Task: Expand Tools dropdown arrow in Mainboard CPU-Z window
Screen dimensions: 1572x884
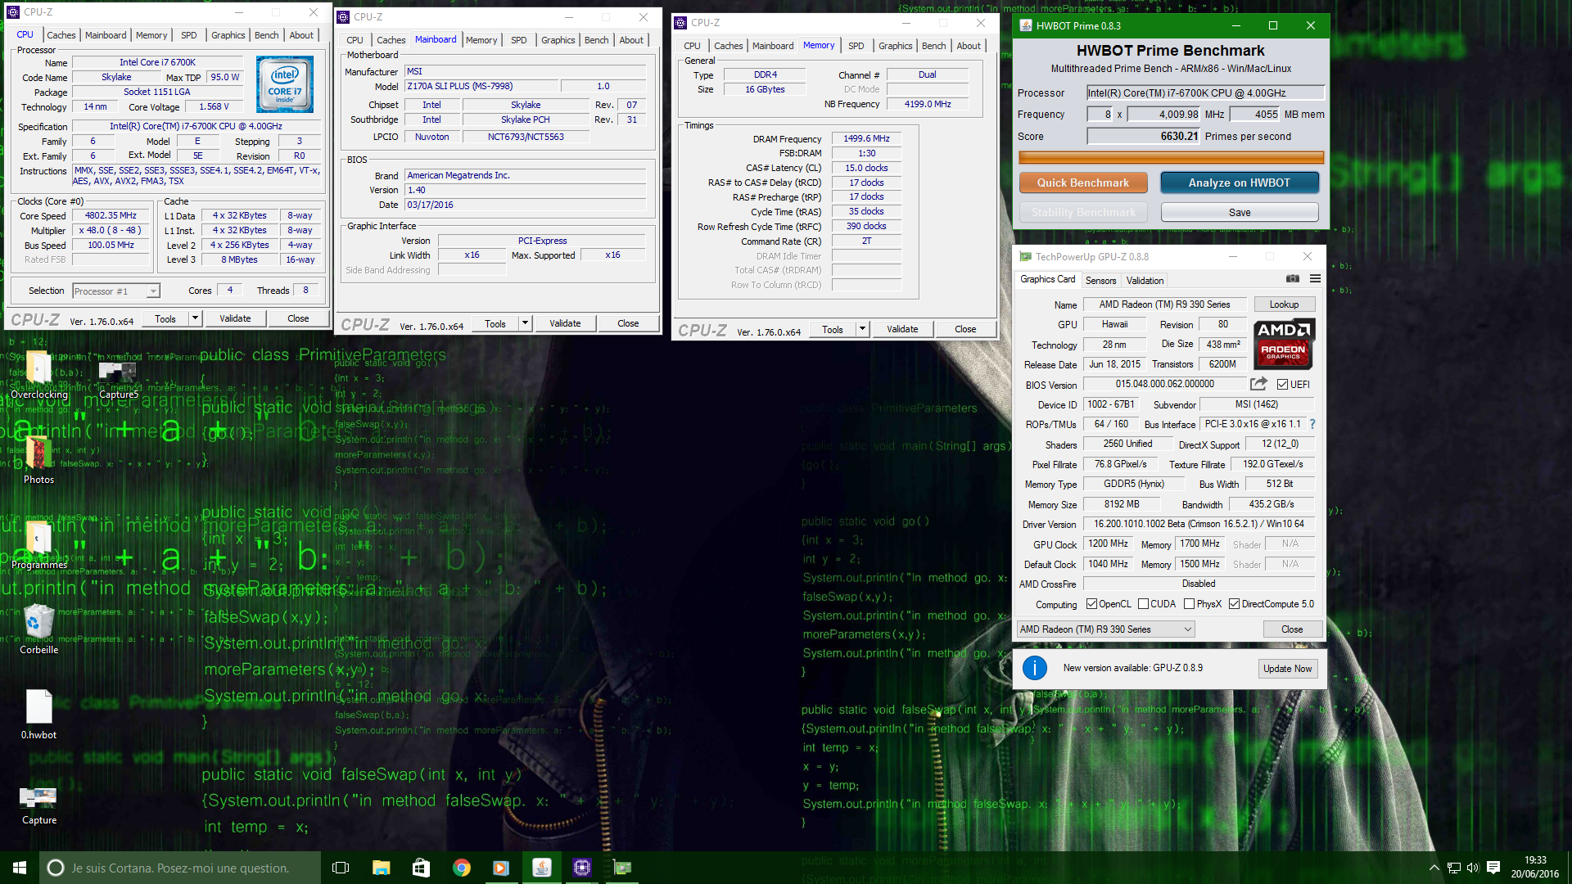Action: pyautogui.click(x=525, y=323)
